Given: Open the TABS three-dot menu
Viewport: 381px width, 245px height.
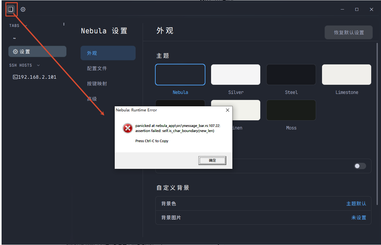Looking at the screenshot, I should 64,24.
